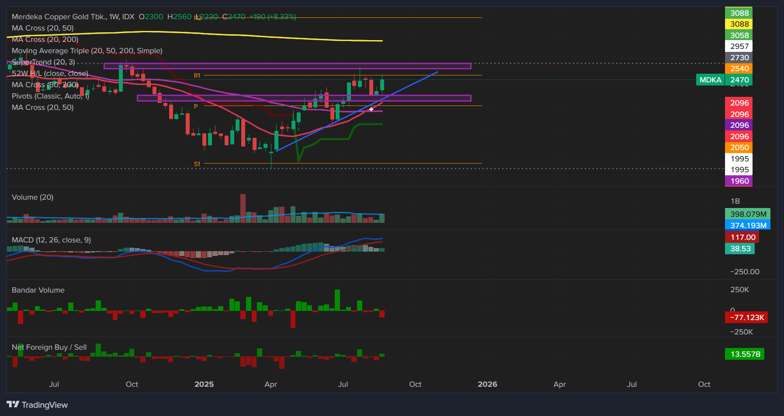
Task: Click the 1B volume scale label
Action: pos(735,201)
